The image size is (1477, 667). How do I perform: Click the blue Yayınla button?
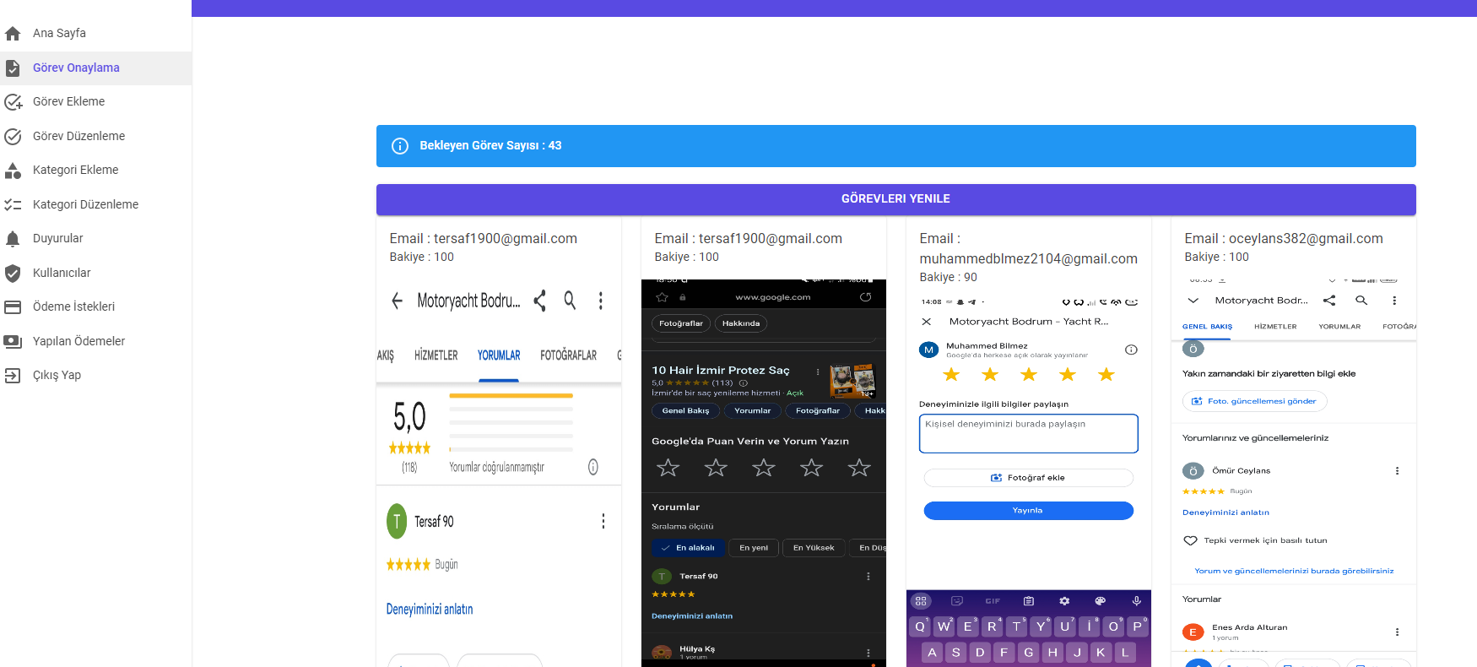(x=1028, y=511)
